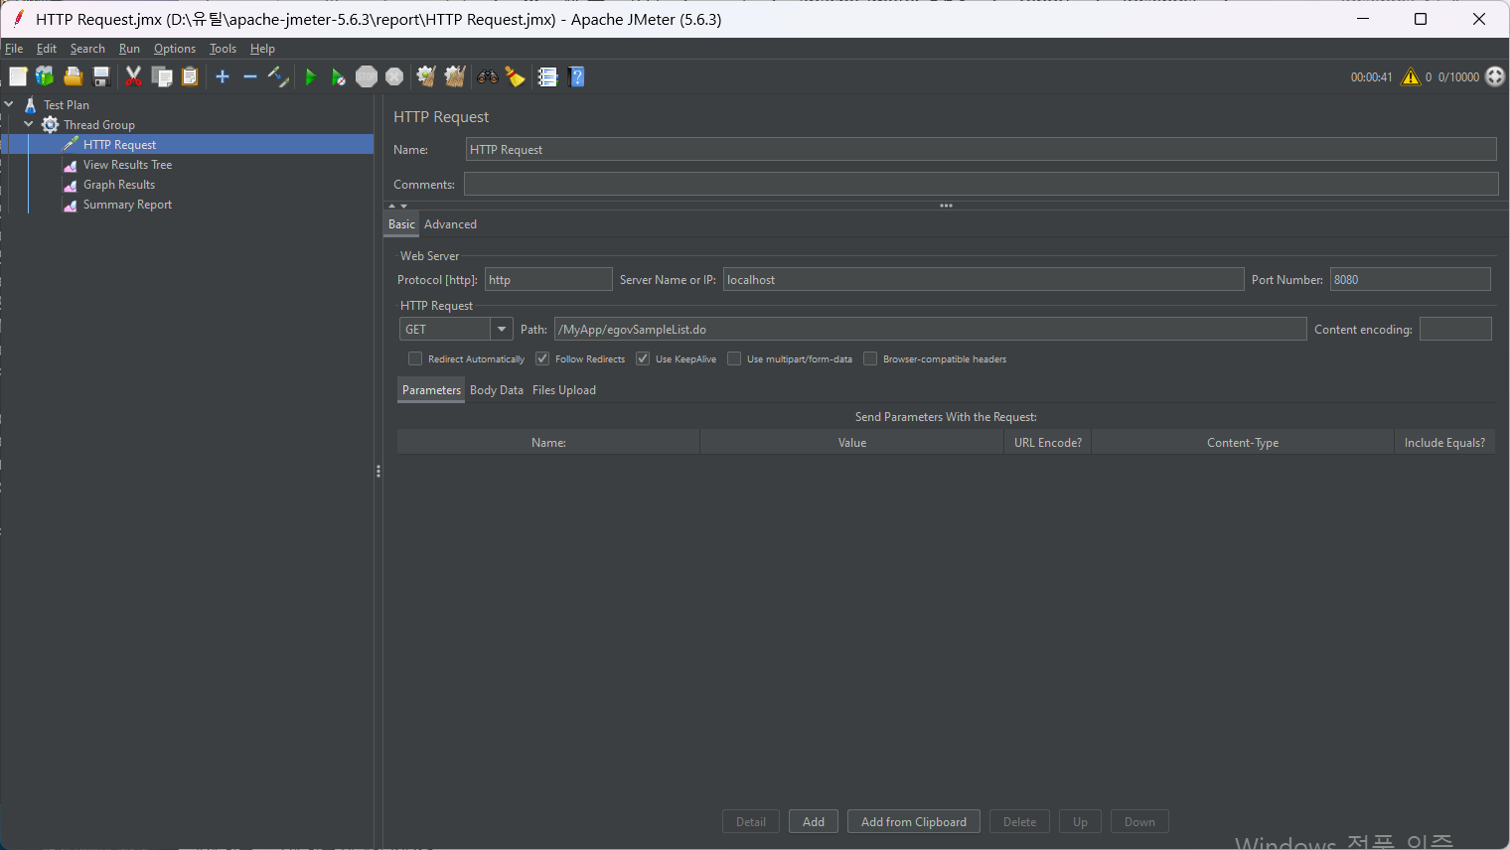
Task: Select the Parameters tab
Action: pos(431,390)
